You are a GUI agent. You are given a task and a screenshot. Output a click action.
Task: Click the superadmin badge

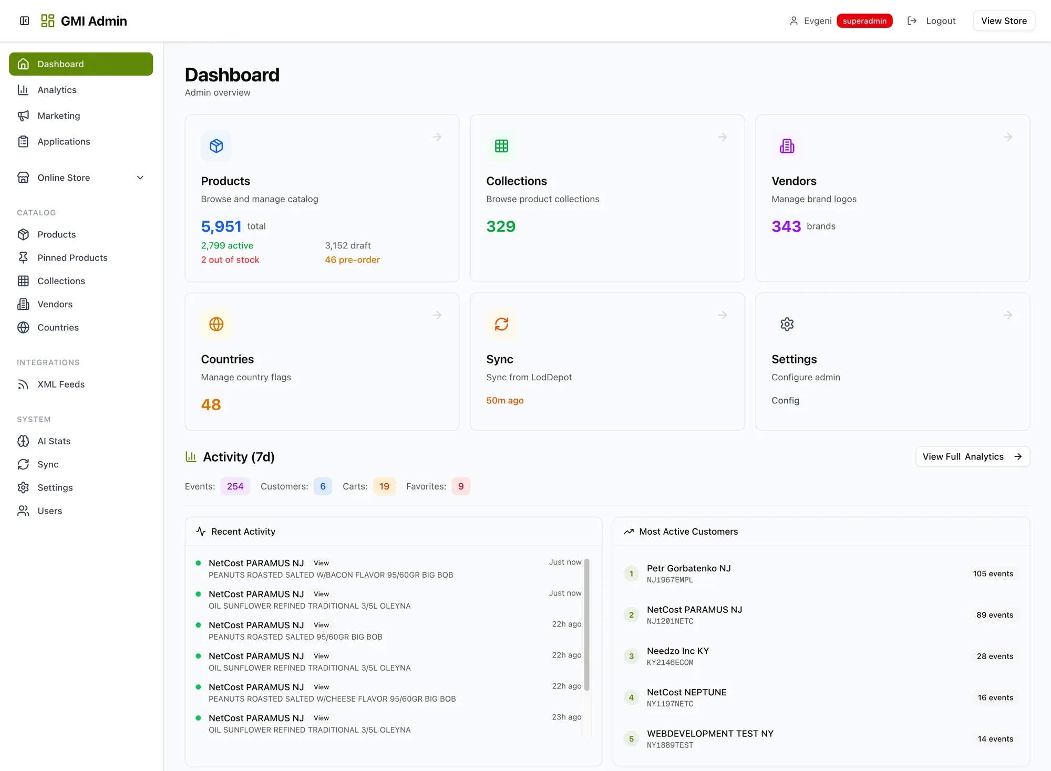[x=864, y=21]
